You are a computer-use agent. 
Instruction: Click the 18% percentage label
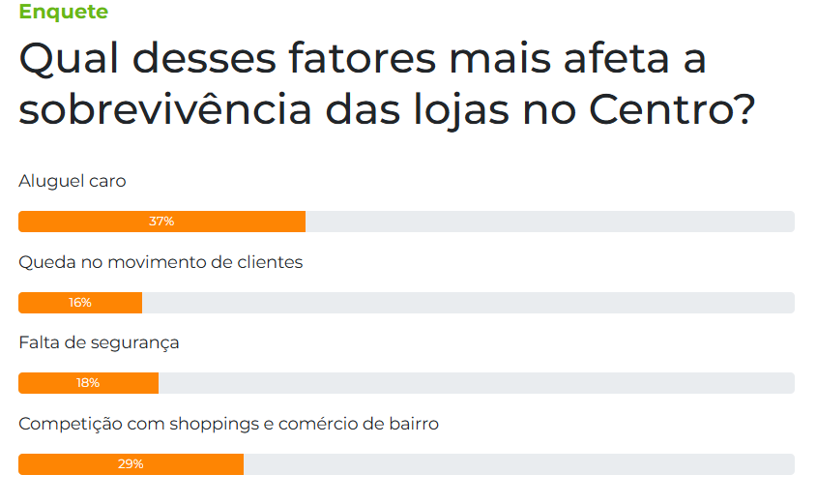pyautogui.click(x=88, y=383)
